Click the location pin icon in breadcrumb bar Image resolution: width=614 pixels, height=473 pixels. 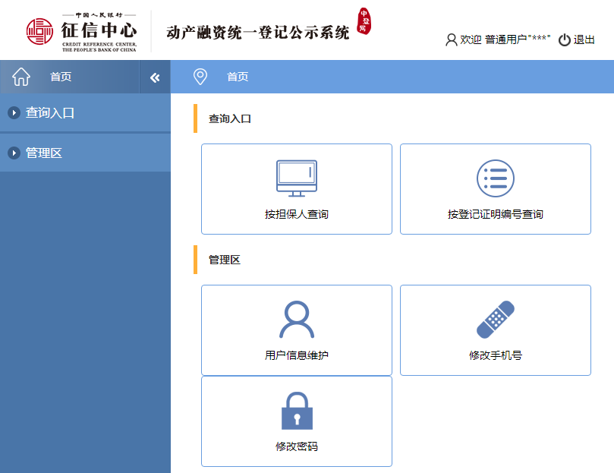pyautogui.click(x=200, y=77)
